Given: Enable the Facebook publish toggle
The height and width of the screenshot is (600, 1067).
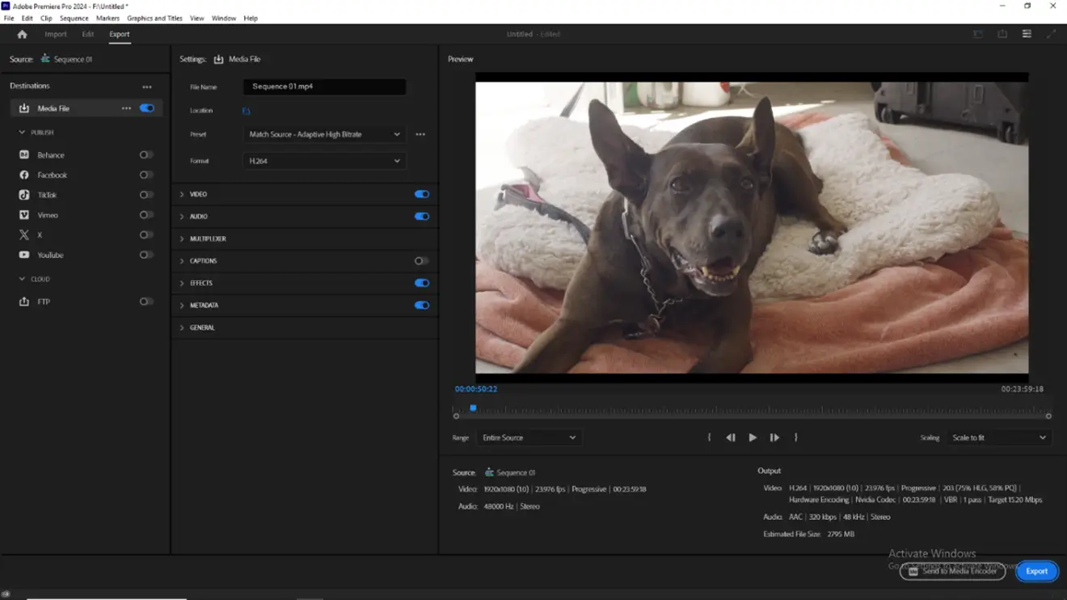Looking at the screenshot, I should pyautogui.click(x=145, y=175).
